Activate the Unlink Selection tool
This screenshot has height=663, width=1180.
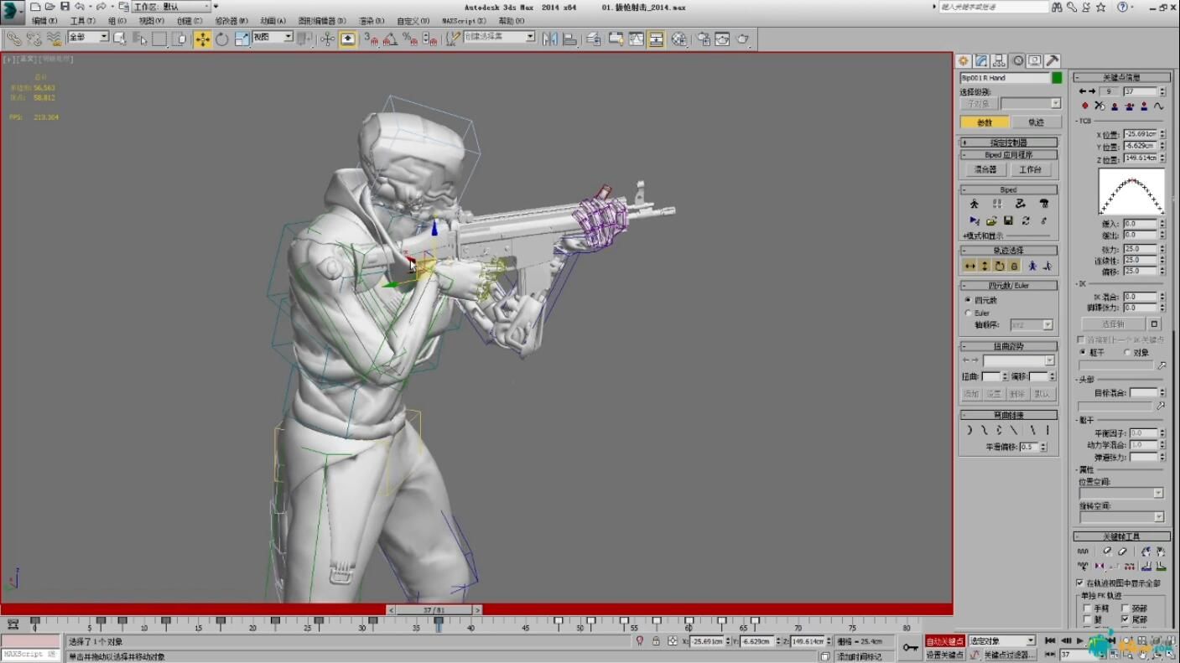click(34, 39)
